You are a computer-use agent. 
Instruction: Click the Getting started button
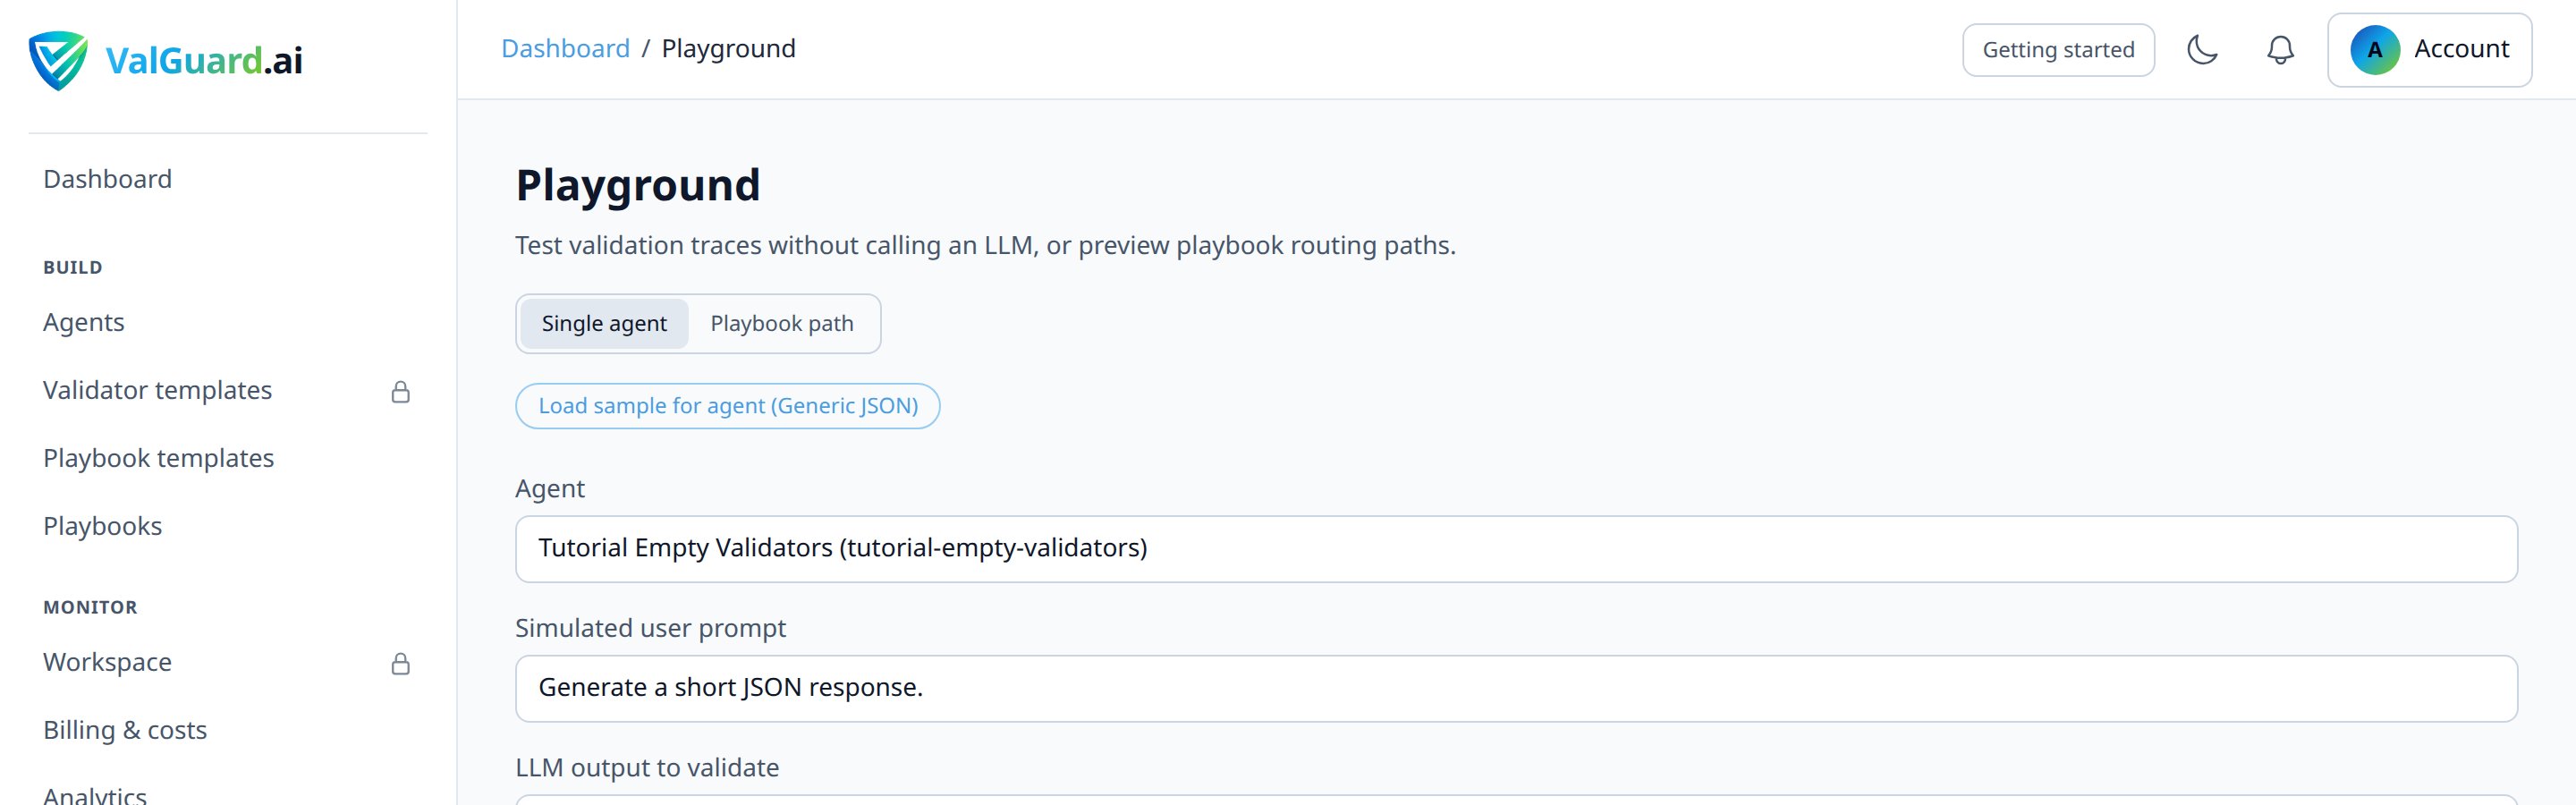[2057, 50]
